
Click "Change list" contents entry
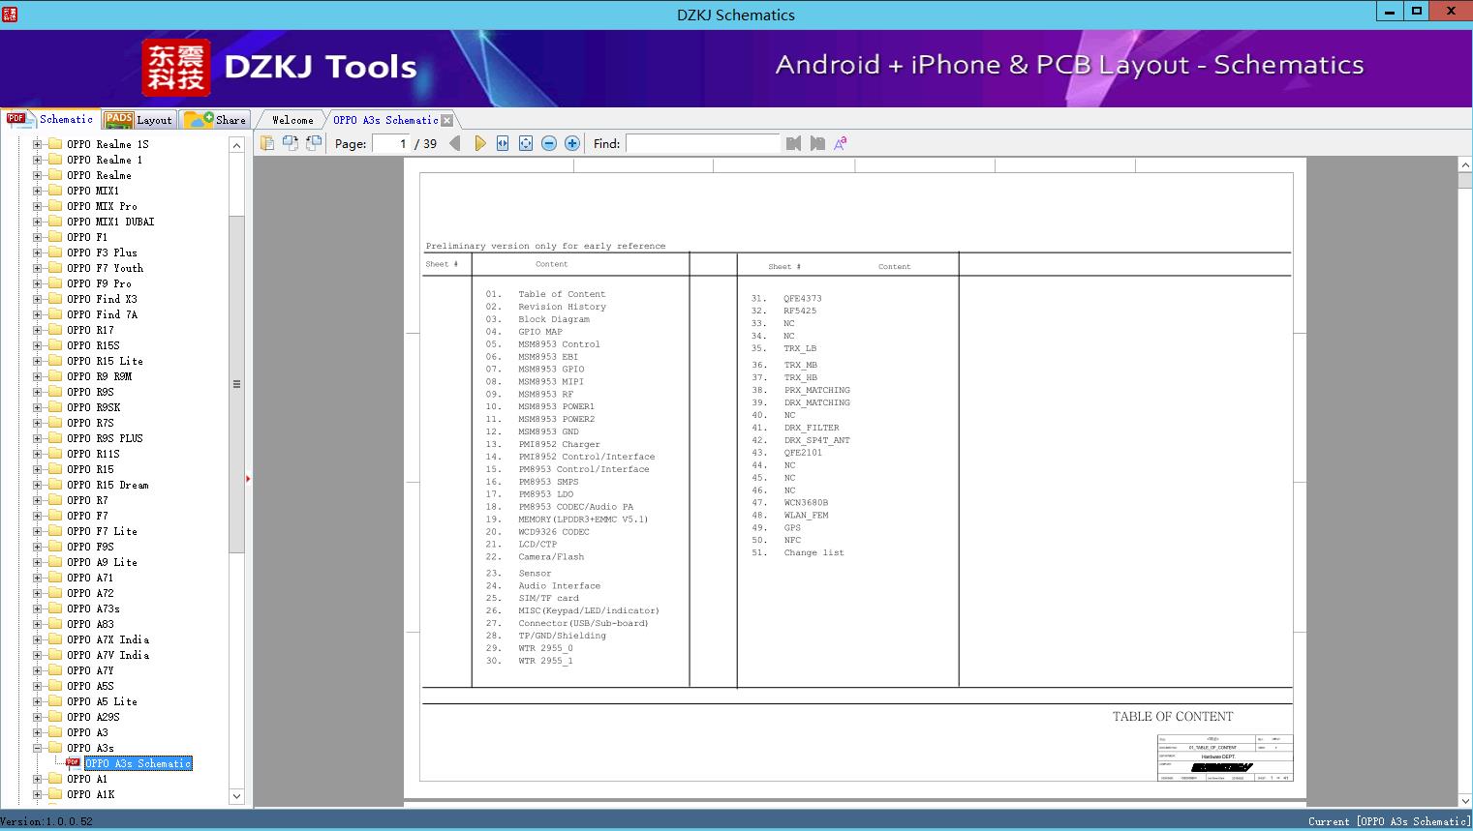click(813, 553)
